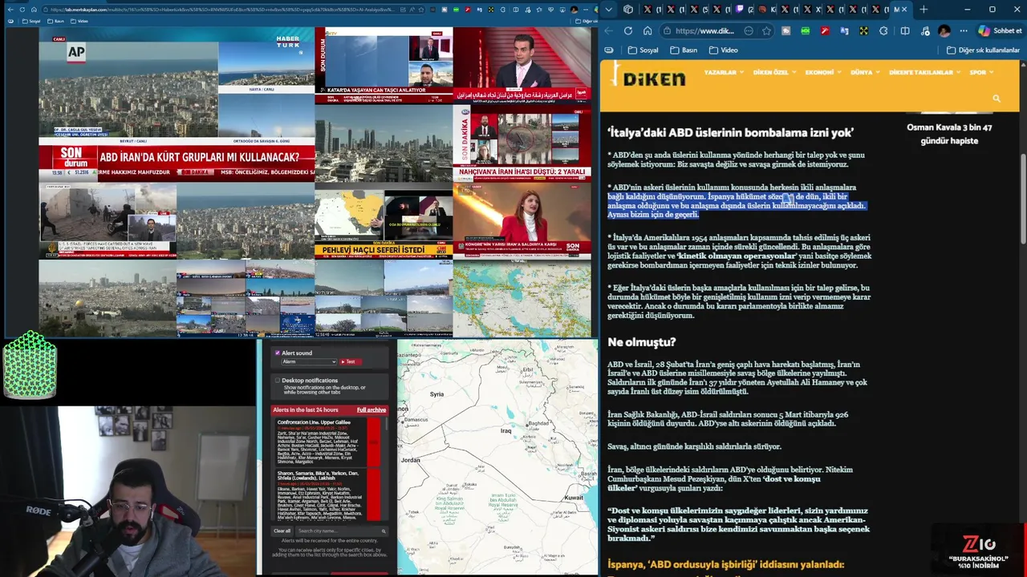This screenshot has width=1027, height=577.
Task: Open the profile avatar in right browser
Action: point(944,30)
